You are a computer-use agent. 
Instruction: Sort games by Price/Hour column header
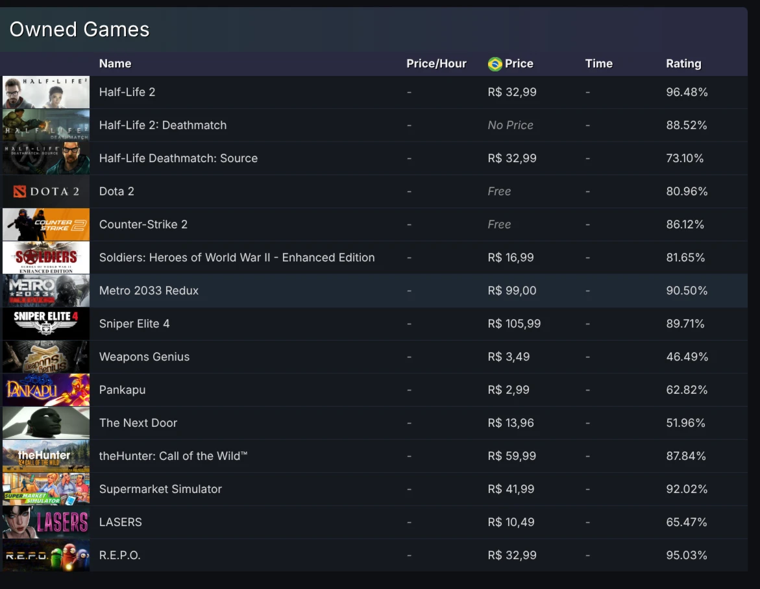[x=436, y=64]
